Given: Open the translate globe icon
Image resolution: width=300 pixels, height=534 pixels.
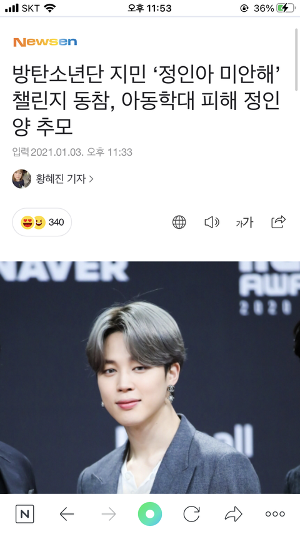Looking at the screenshot, I should coord(179,223).
